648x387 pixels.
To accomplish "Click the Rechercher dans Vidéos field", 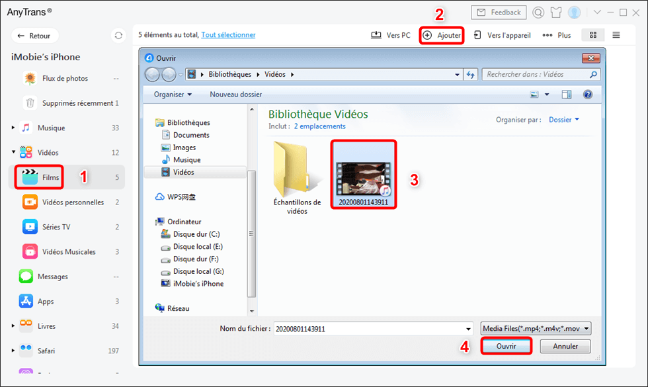I will pos(541,74).
